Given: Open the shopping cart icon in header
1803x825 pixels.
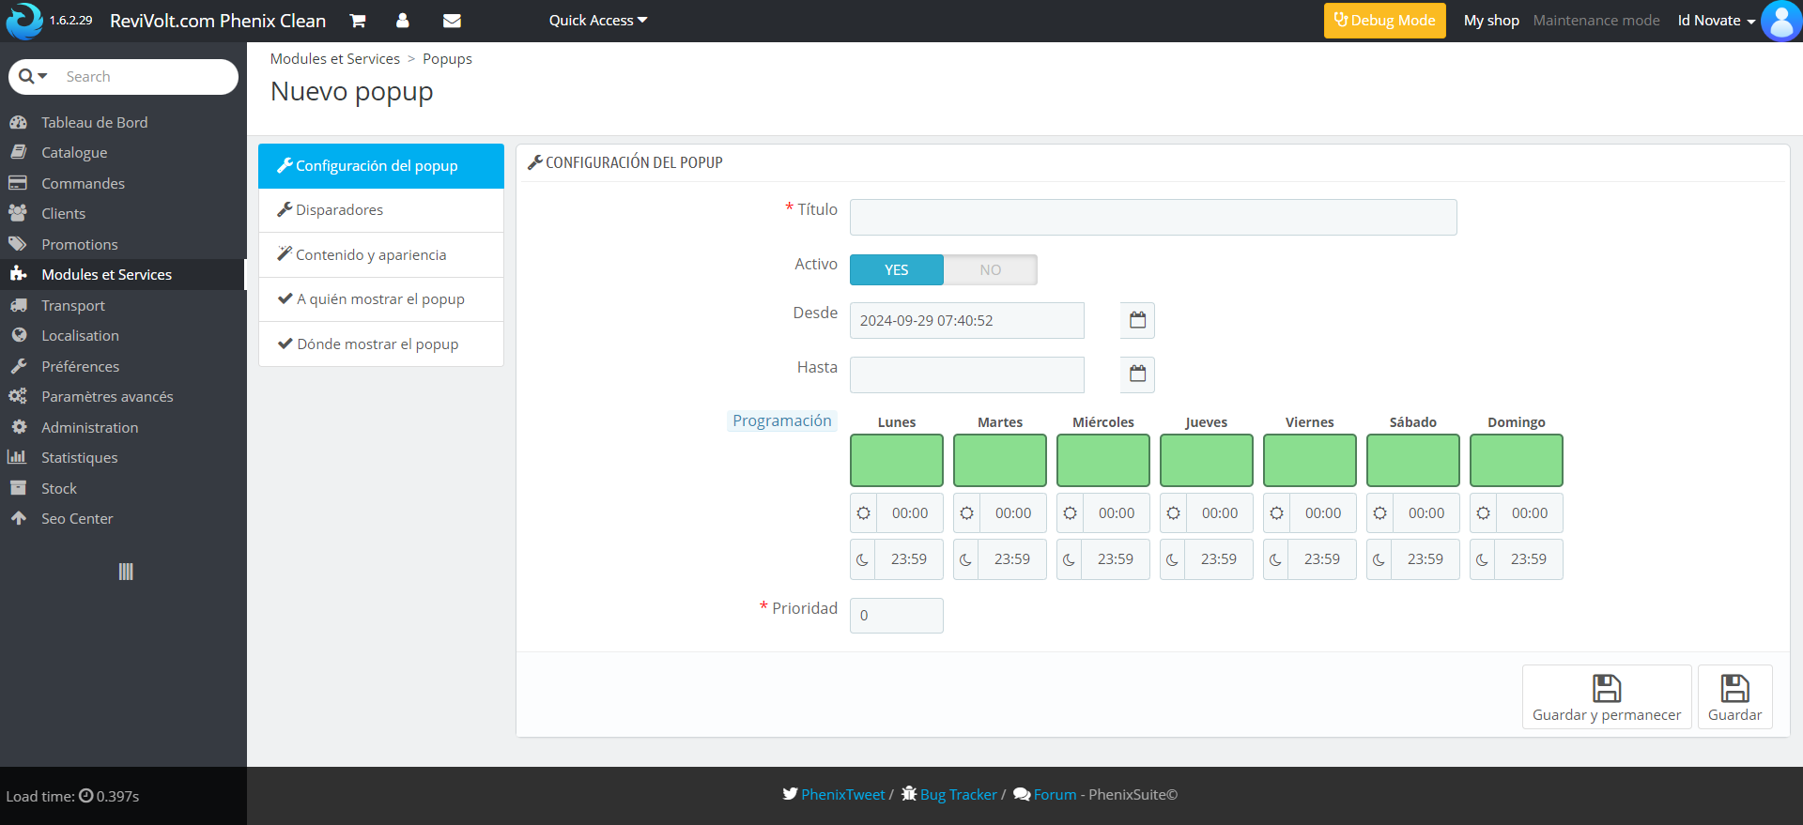Looking at the screenshot, I should (358, 21).
